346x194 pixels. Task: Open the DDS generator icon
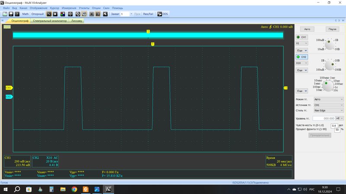(163, 14)
